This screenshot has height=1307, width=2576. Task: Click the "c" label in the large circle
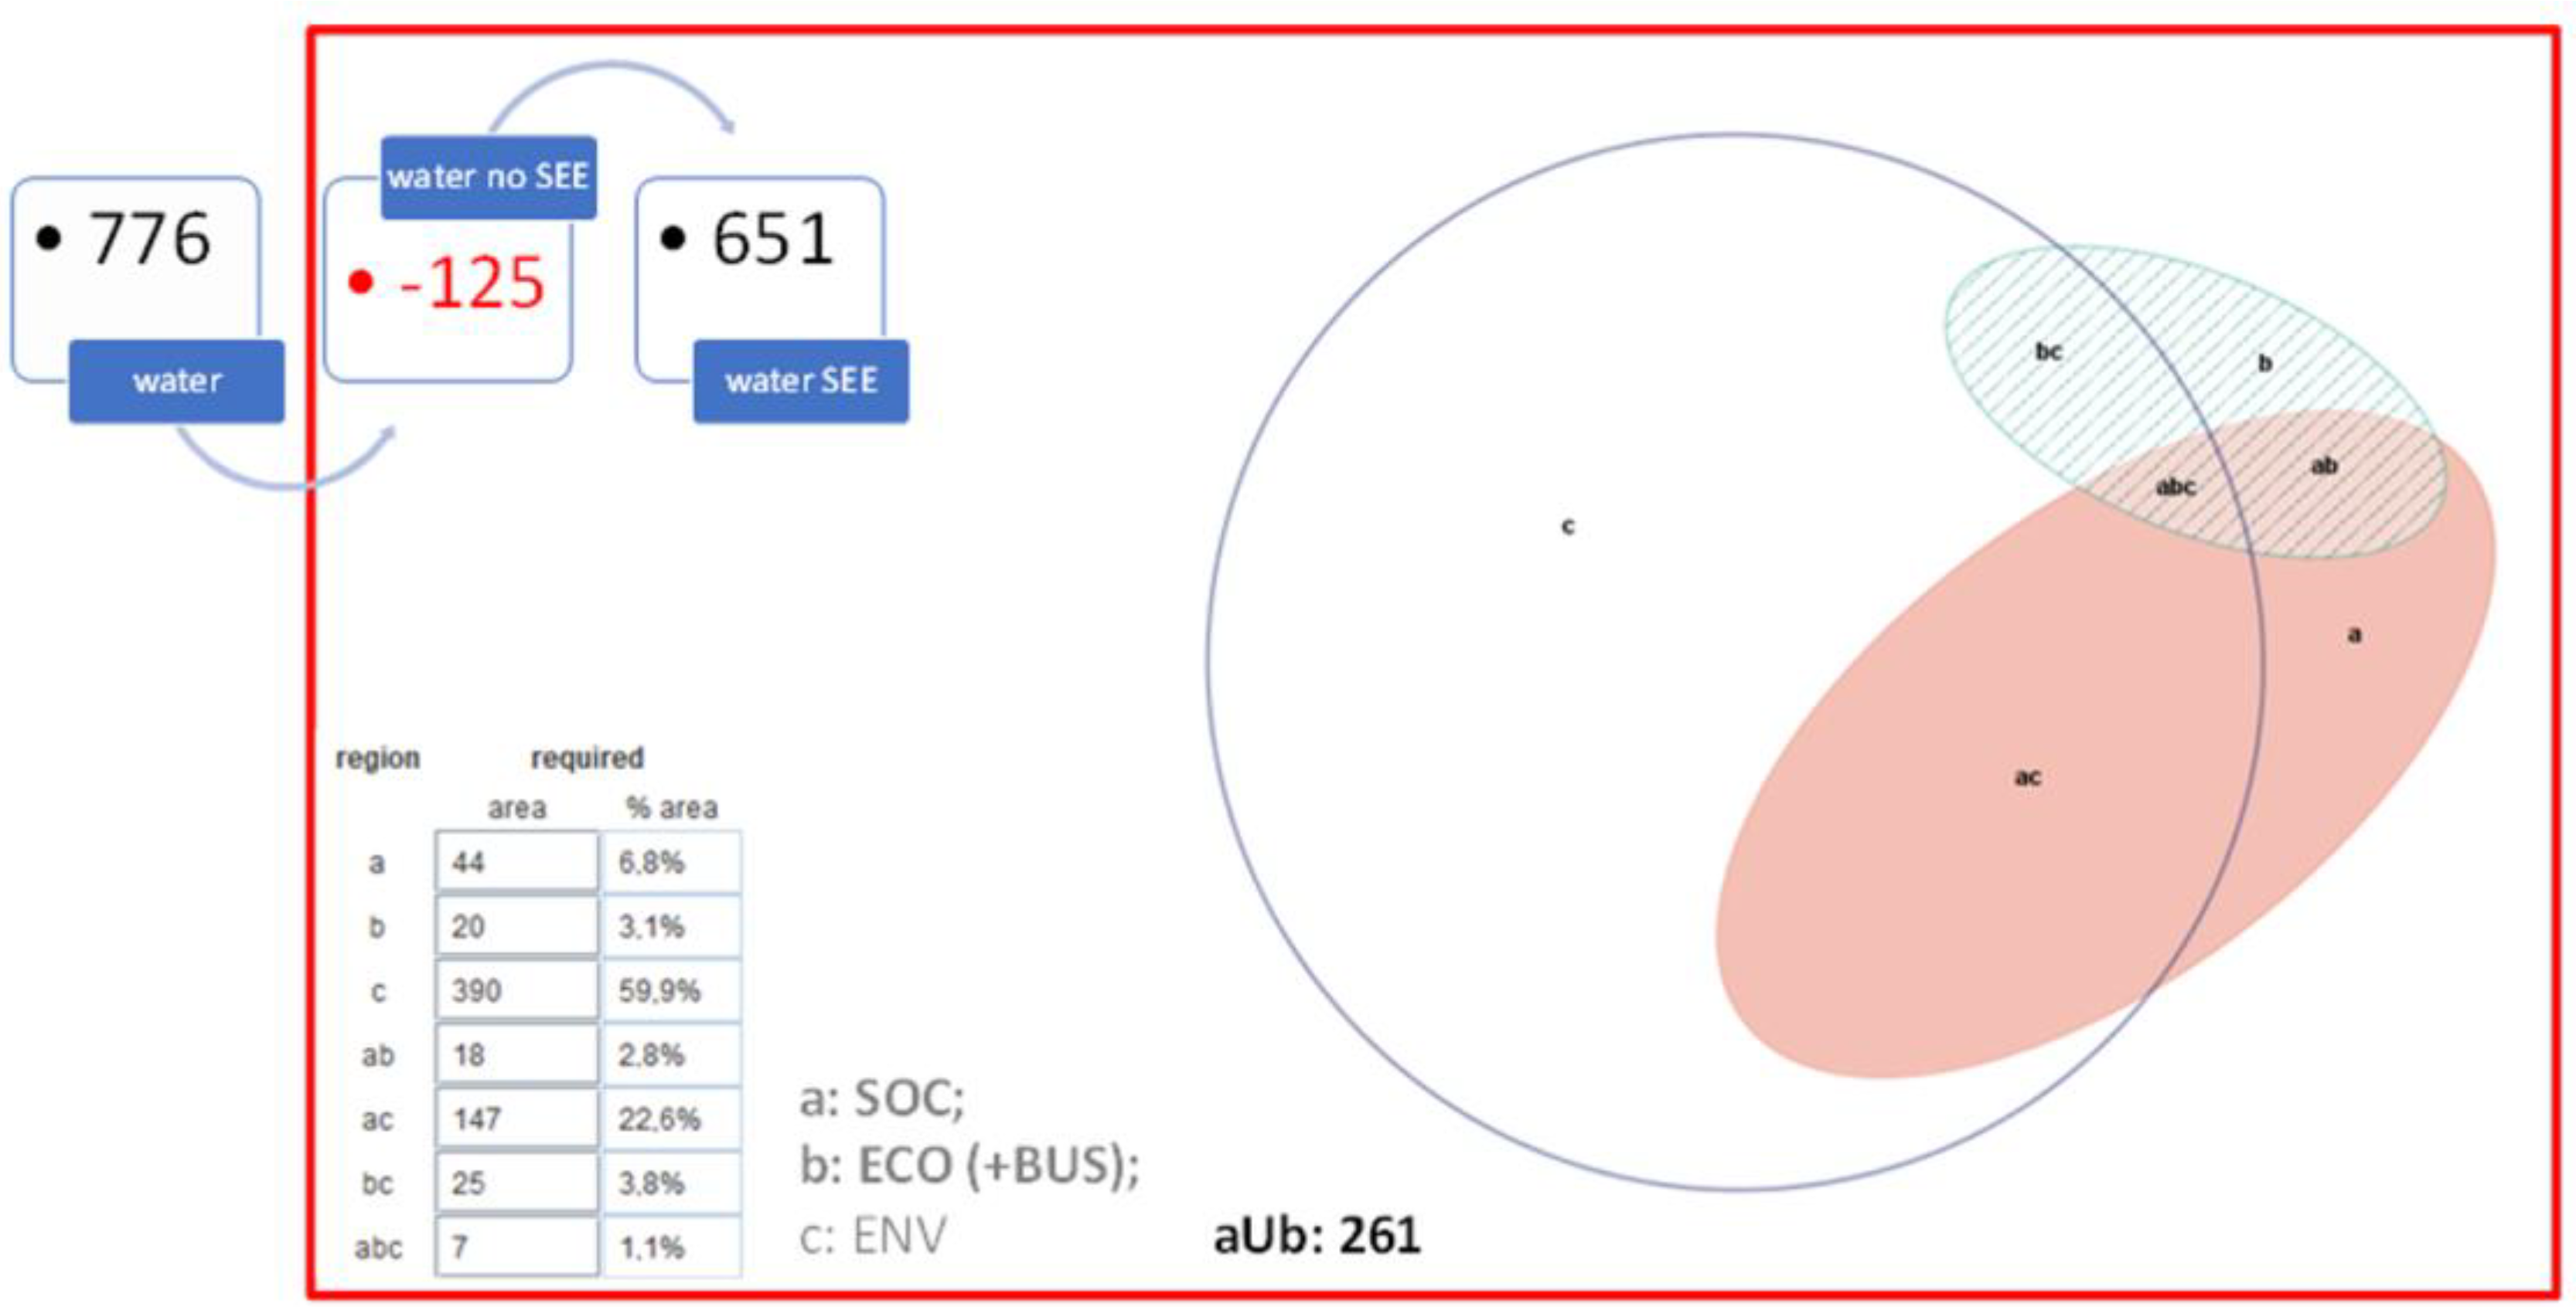[1567, 525]
